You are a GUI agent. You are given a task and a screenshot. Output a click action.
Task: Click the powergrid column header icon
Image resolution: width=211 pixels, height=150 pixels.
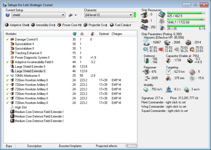point(82,34)
